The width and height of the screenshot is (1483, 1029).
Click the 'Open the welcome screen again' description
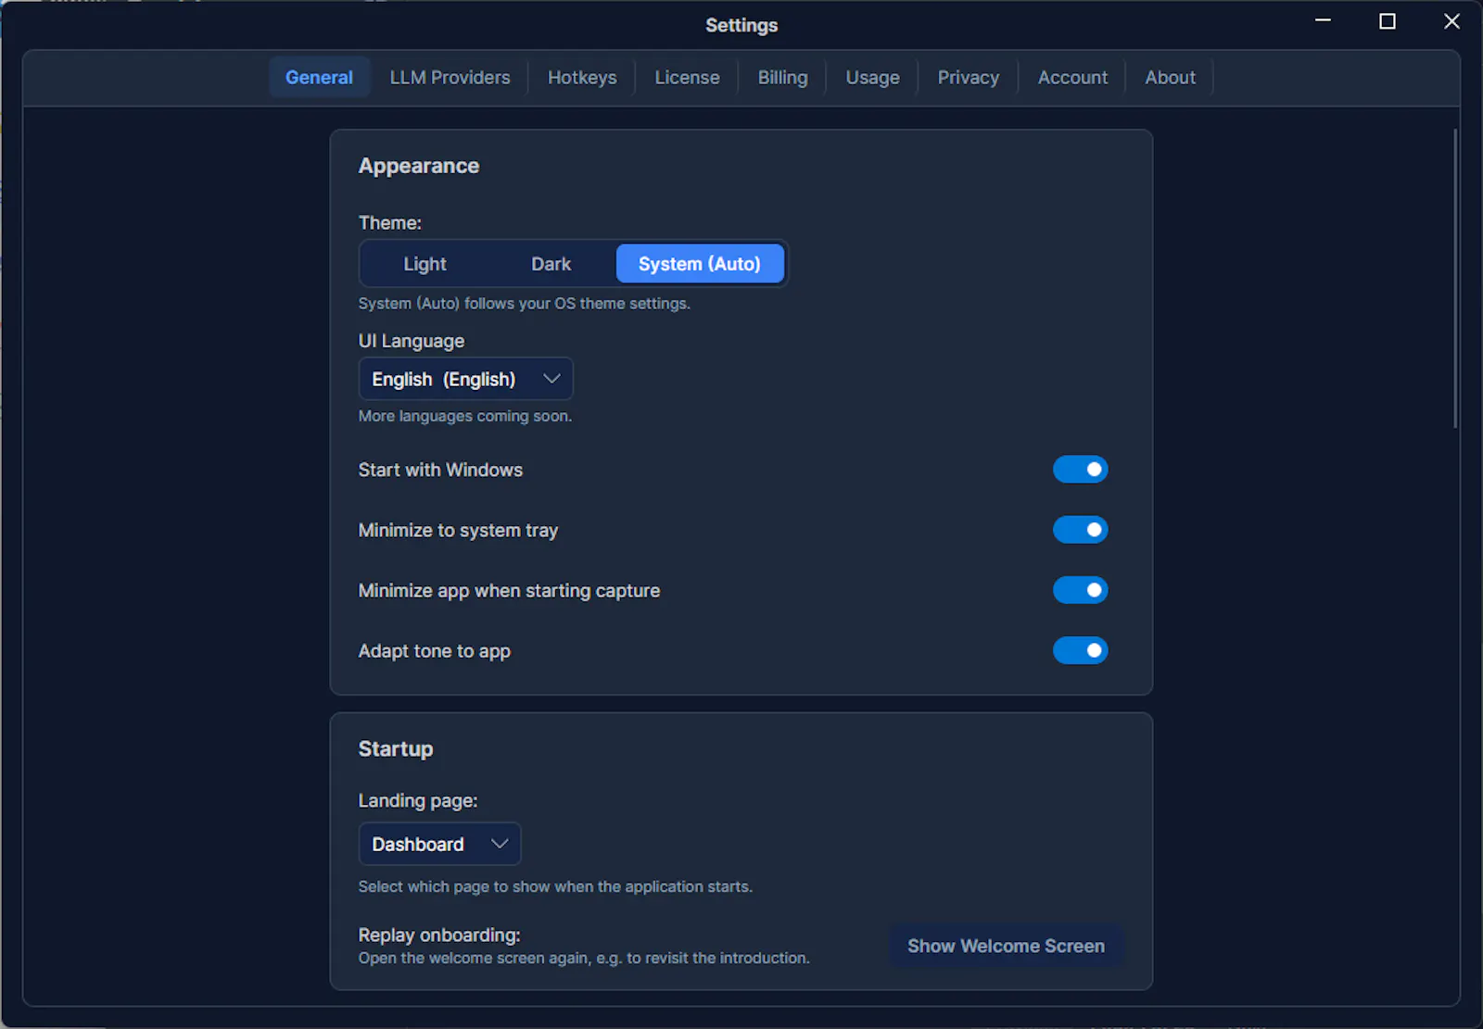[x=584, y=958]
